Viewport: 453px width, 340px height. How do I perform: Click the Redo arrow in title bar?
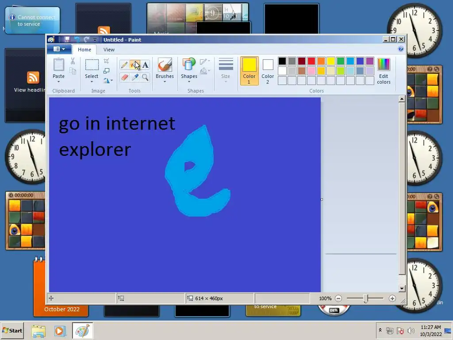pyautogui.click(x=86, y=39)
